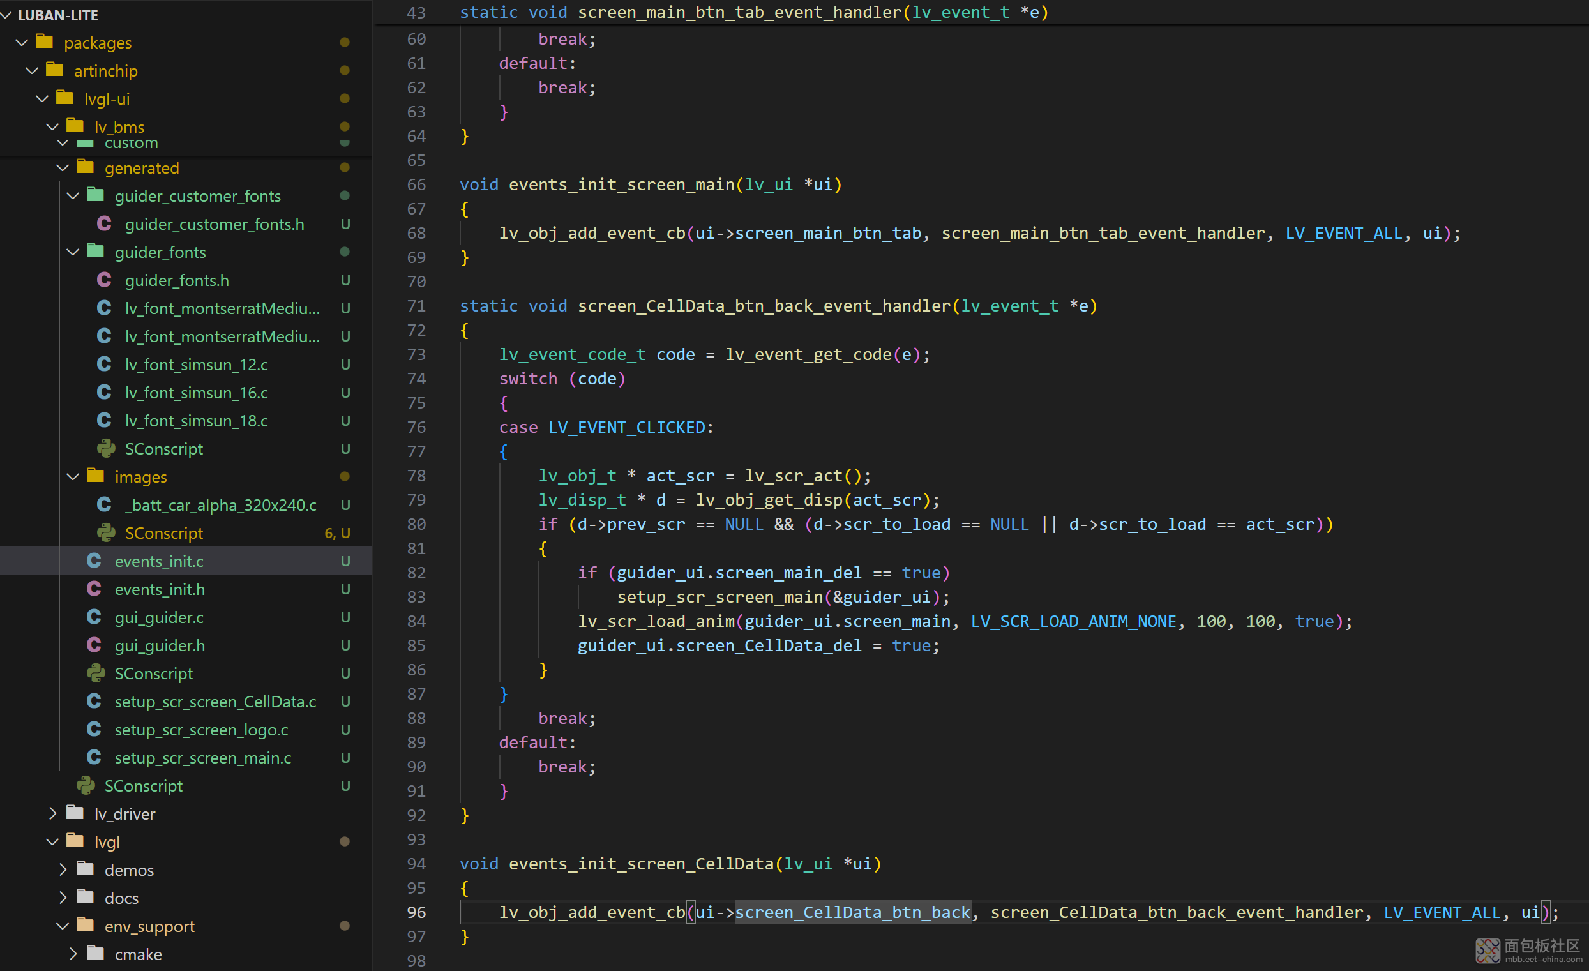Open _batt_car_alpha_320x240.c file

pos(220,505)
